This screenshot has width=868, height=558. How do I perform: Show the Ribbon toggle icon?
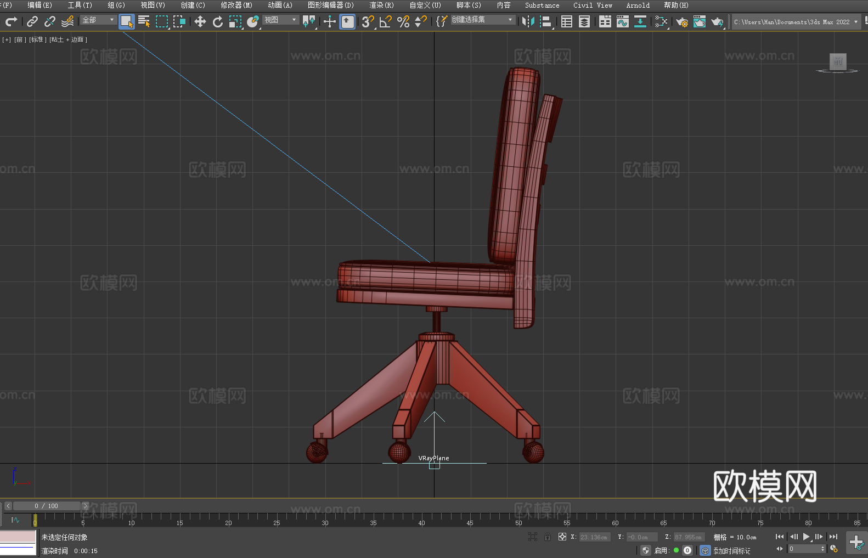[x=605, y=21]
